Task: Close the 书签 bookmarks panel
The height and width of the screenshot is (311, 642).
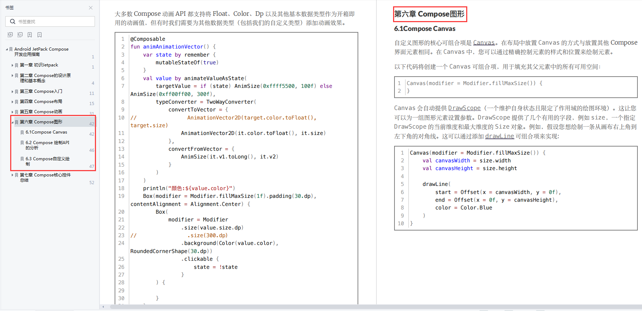Action: pos(91,8)
